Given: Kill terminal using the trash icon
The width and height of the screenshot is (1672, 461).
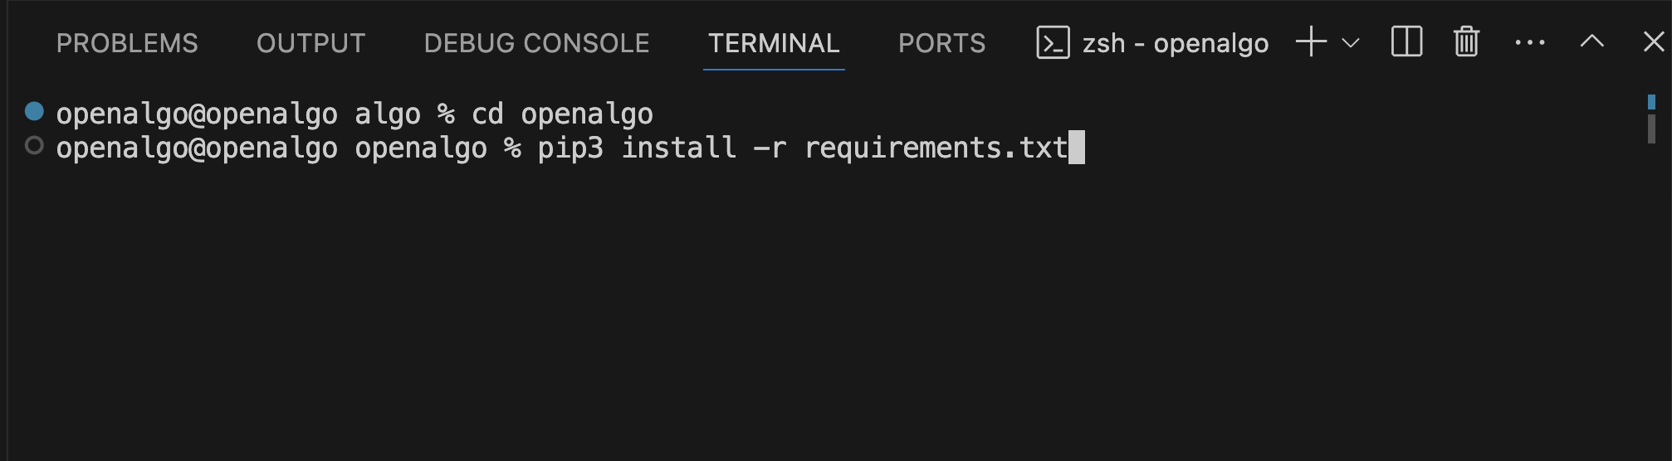Looking at the screenshot, I should point(1466,41).
